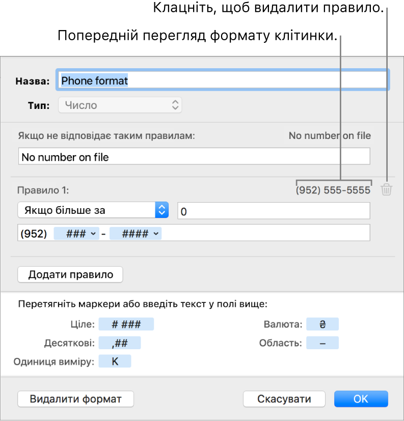Click the rule value field containing 0

coord(274,210)
